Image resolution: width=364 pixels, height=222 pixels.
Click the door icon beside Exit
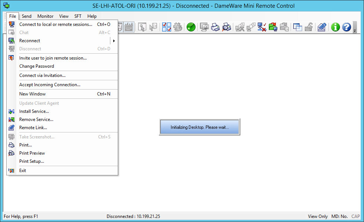[11, 171]
